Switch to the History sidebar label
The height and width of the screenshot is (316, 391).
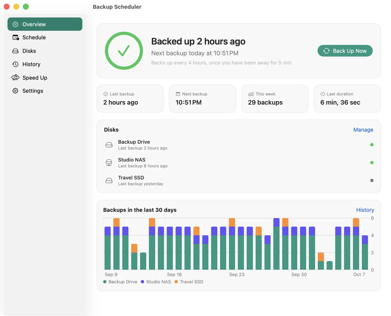(x=32, y=64)
